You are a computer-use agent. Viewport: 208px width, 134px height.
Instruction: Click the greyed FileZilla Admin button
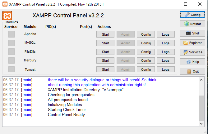coord(126,52)
